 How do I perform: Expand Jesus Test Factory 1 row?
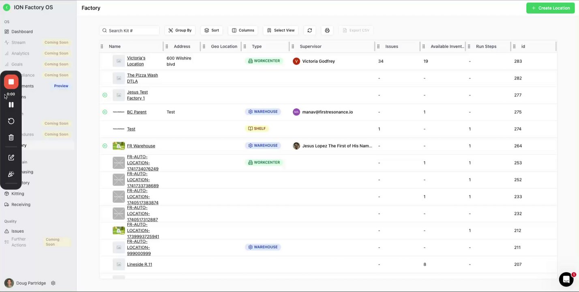(105, 95)
